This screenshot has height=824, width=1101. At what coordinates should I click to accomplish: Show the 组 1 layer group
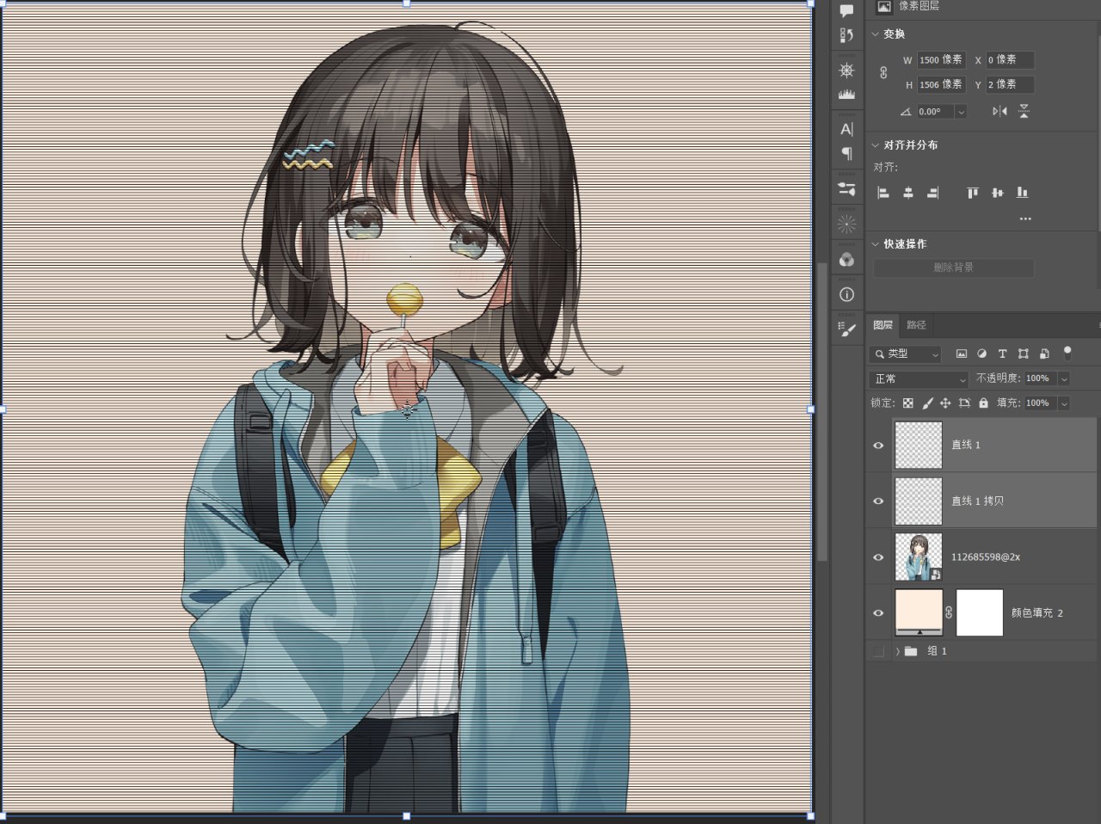coord(878,651)
